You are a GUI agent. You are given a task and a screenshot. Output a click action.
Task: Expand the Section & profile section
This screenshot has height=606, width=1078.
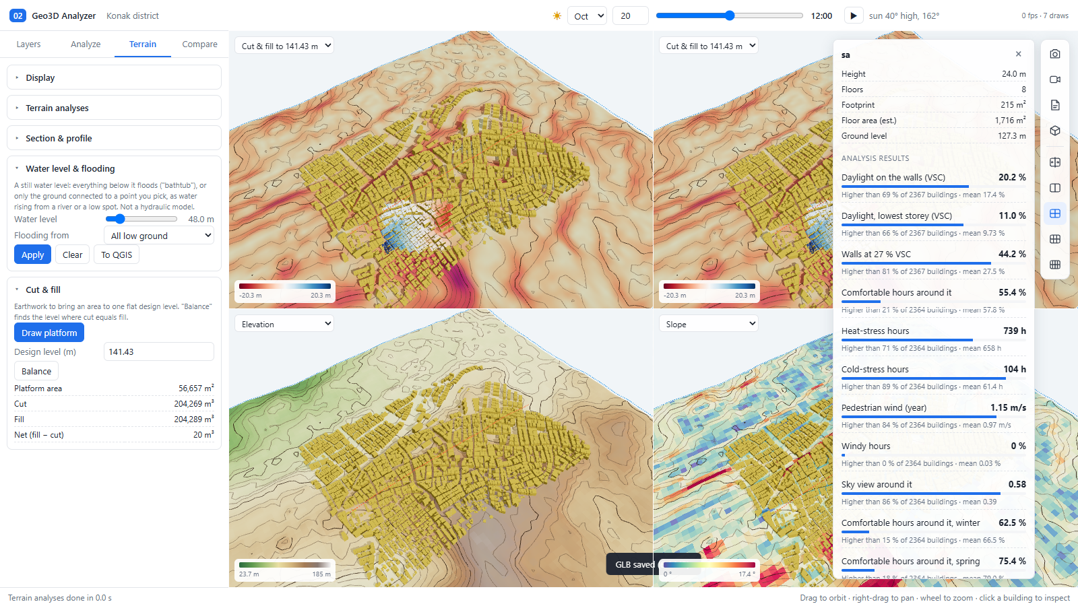[x=114, y=138]
